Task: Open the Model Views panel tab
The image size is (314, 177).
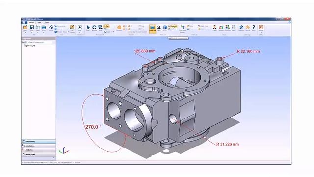Action: [39, 154]
